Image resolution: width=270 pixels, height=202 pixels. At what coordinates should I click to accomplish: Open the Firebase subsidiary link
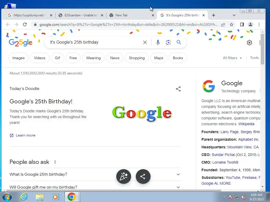249,178
